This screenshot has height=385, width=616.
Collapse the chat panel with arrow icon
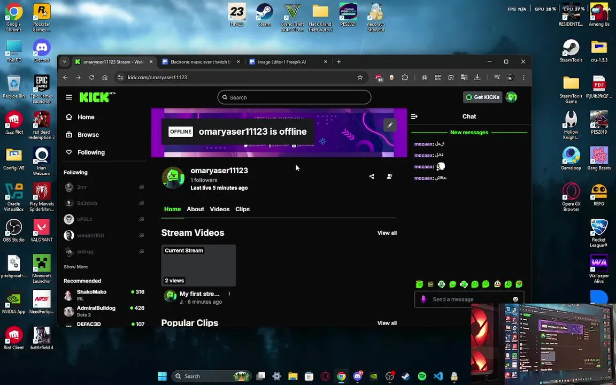(x=414, y=116)
